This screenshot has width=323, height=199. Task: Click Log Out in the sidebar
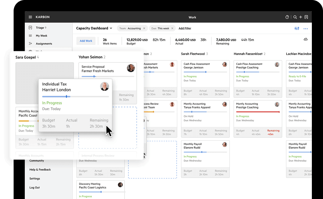pos(34,188)
